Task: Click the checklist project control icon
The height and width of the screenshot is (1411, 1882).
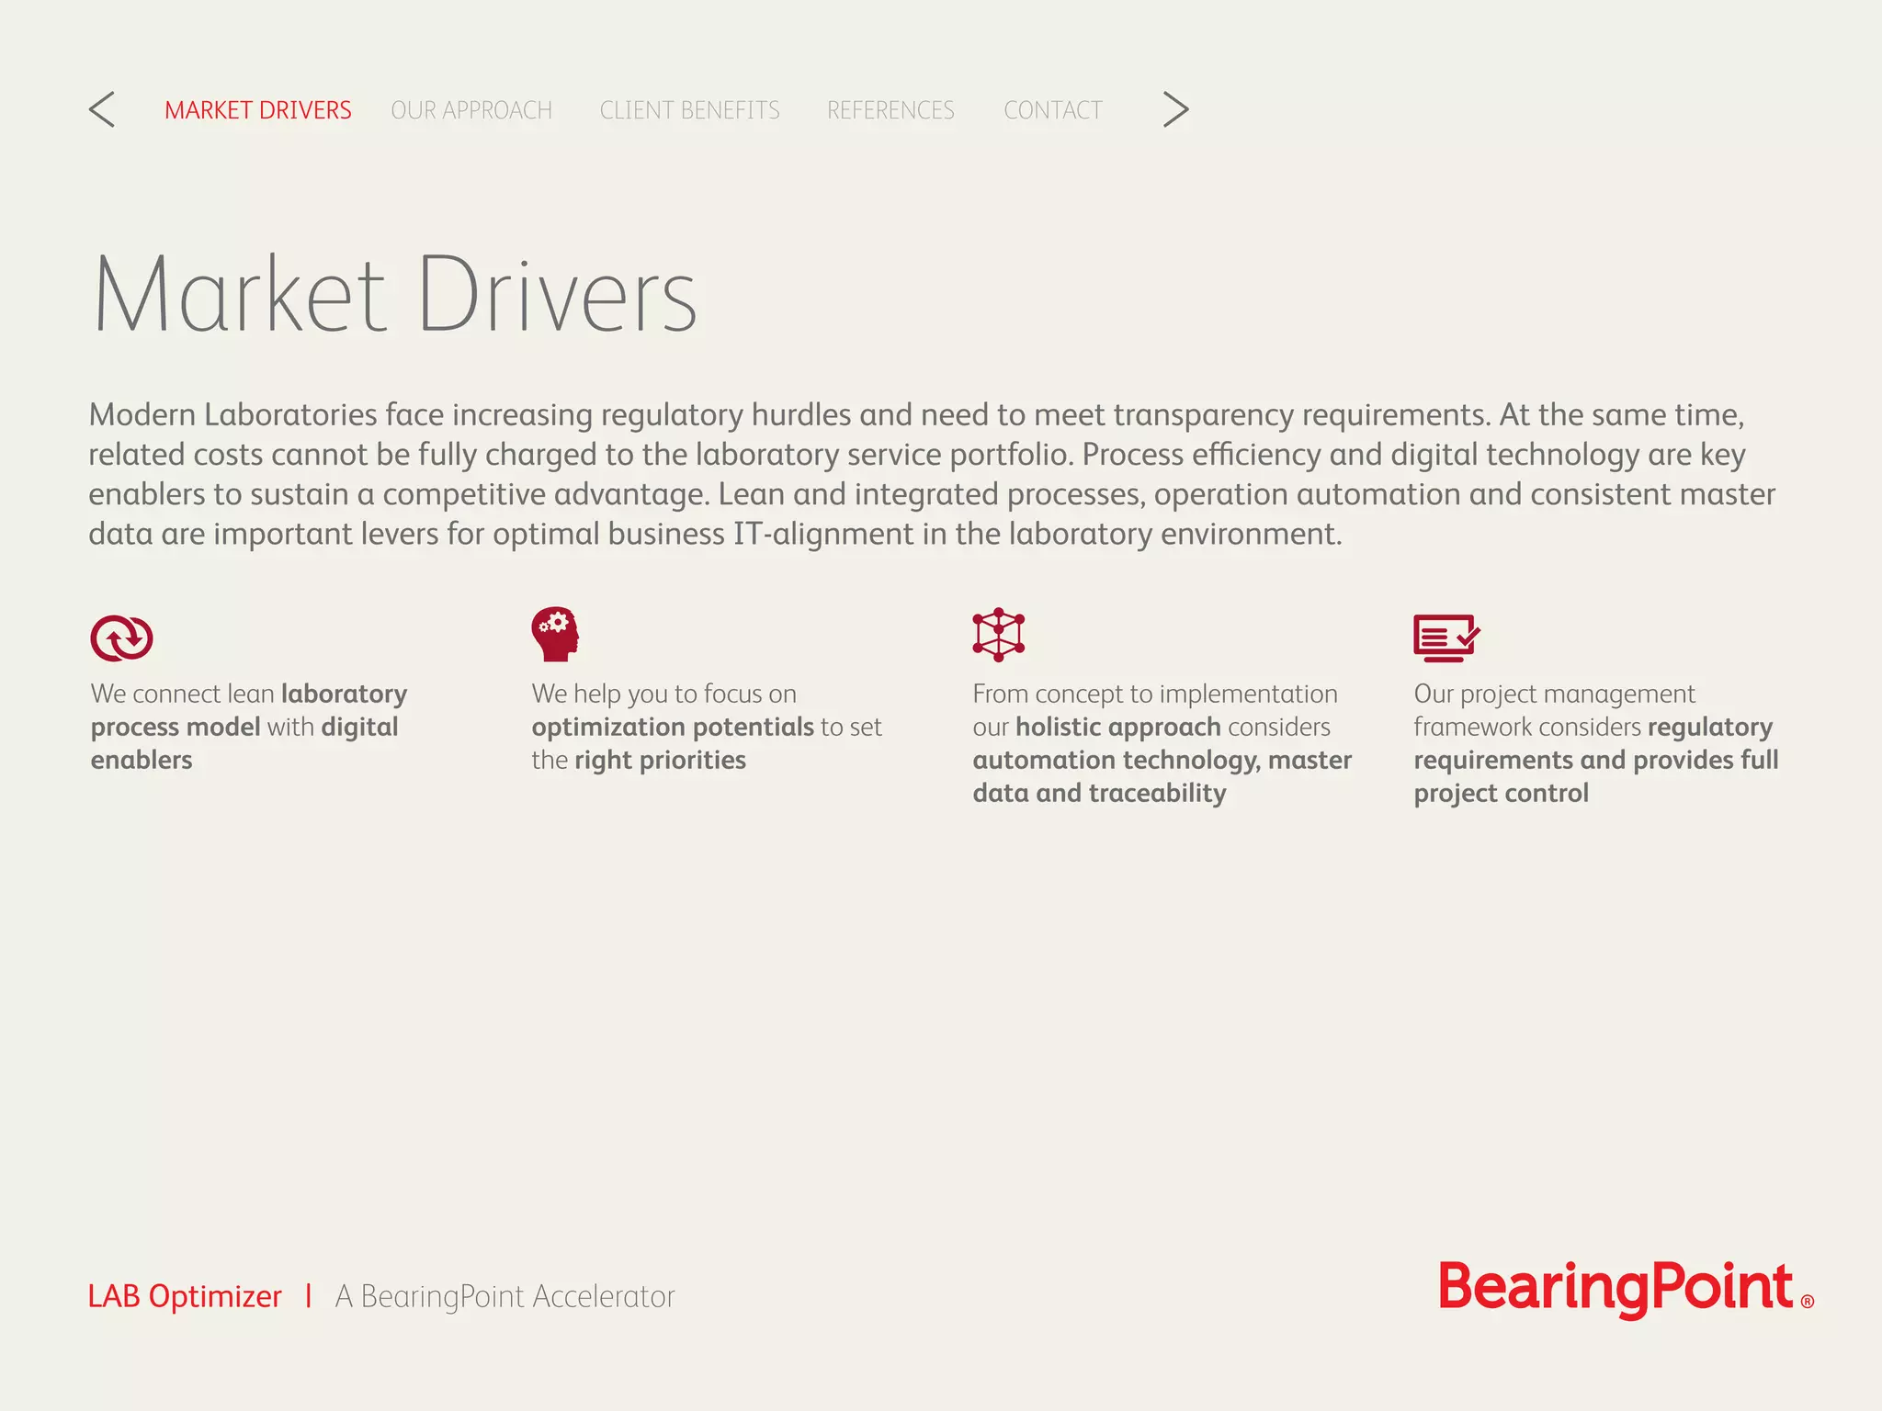Action: pos(1446,638)
